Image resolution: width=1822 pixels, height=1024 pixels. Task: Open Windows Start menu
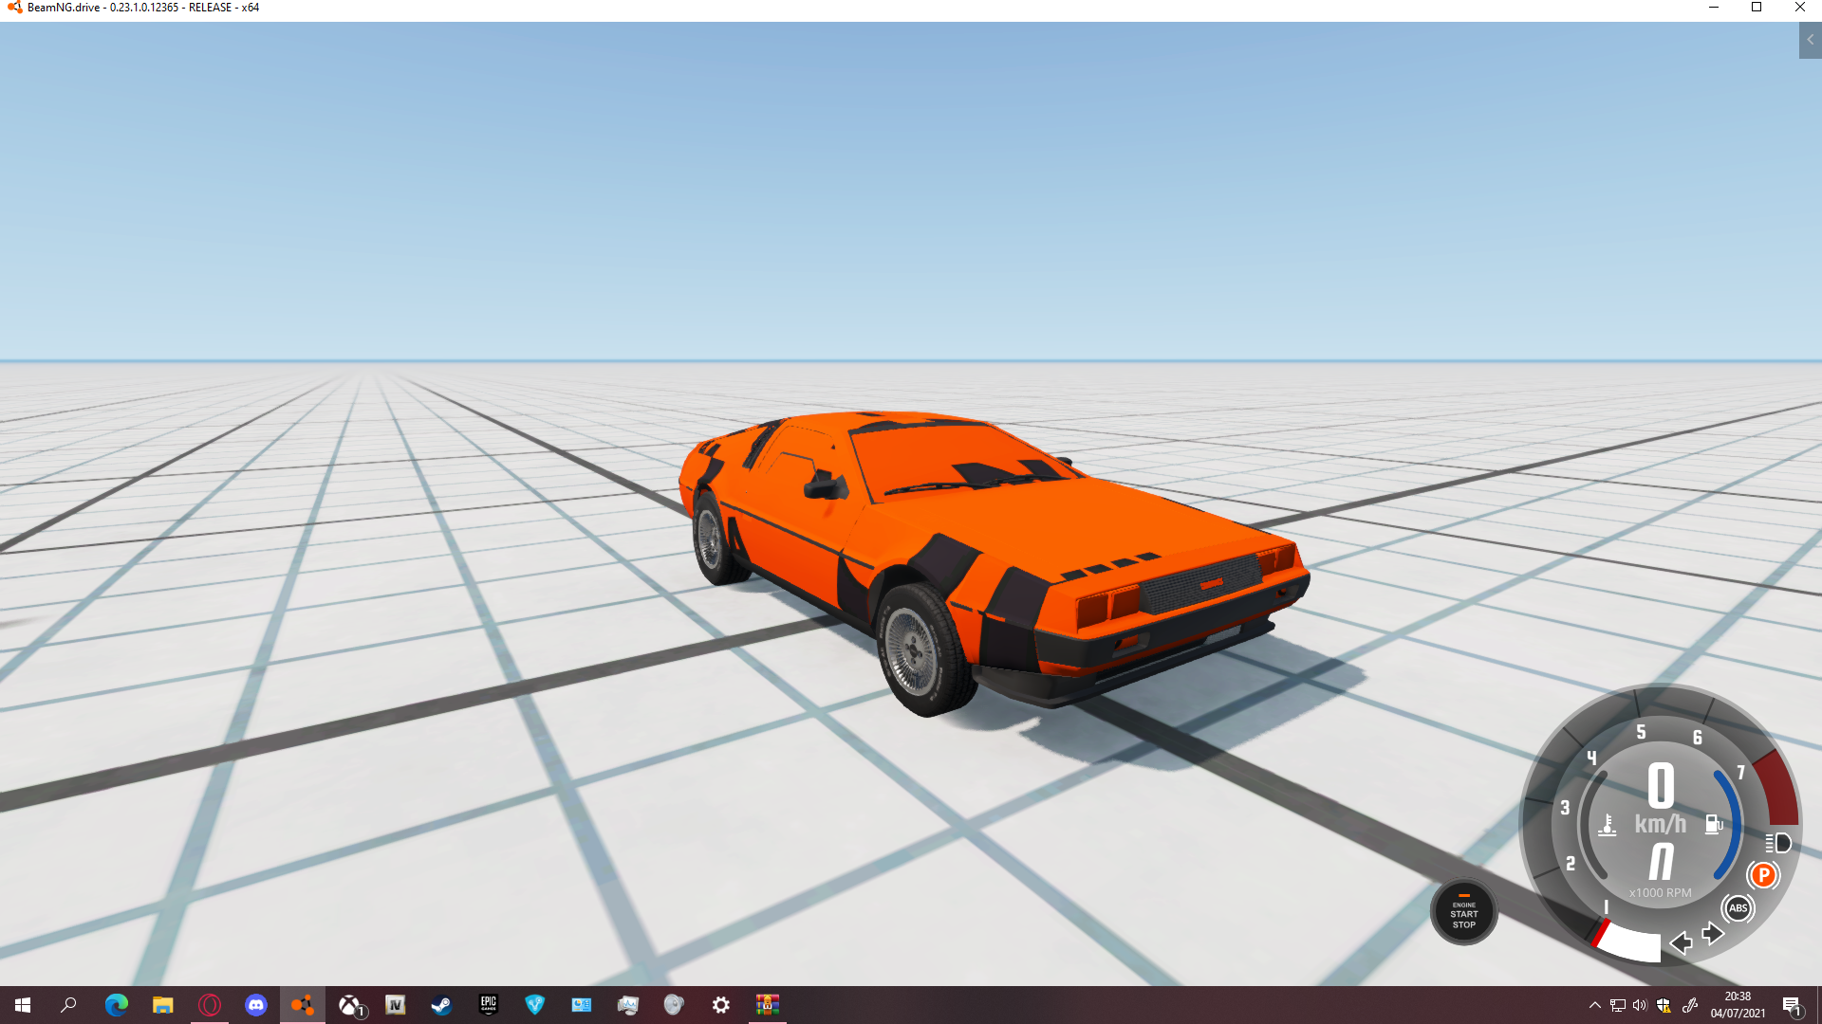pyautogui.click(x=23, y=1005)
